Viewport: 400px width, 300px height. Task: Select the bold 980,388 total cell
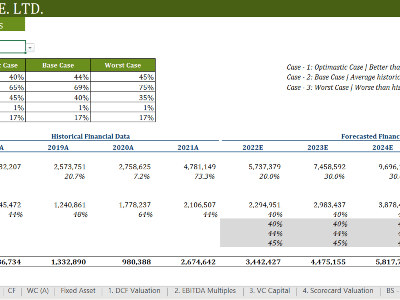[136, 262]
